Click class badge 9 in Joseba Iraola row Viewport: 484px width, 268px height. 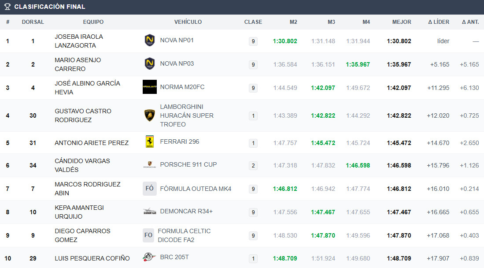[x=253, y=41]
